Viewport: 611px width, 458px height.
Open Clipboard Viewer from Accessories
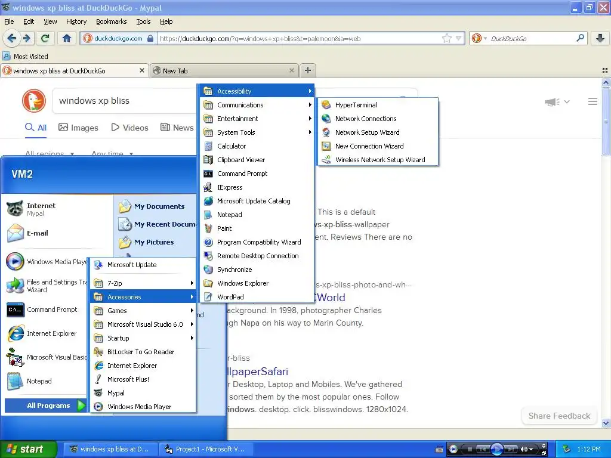click(x=257, y=160)
